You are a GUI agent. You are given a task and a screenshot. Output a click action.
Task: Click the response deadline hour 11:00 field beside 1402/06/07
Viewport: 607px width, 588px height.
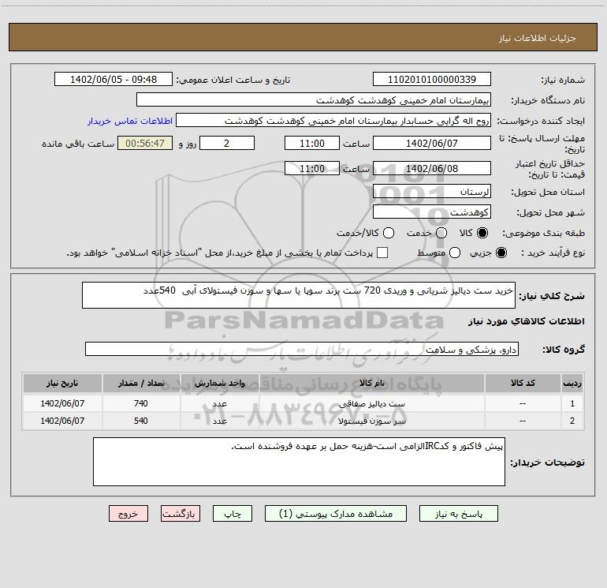pos(312,143)
